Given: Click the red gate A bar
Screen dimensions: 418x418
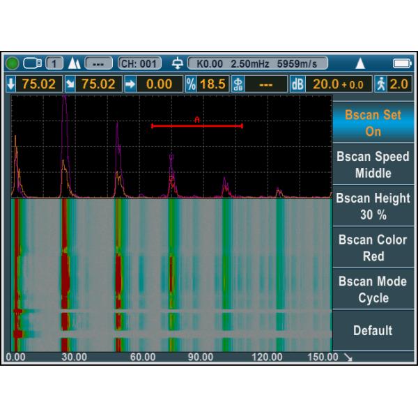Looking at the screenshot, I should coord(197,126).
